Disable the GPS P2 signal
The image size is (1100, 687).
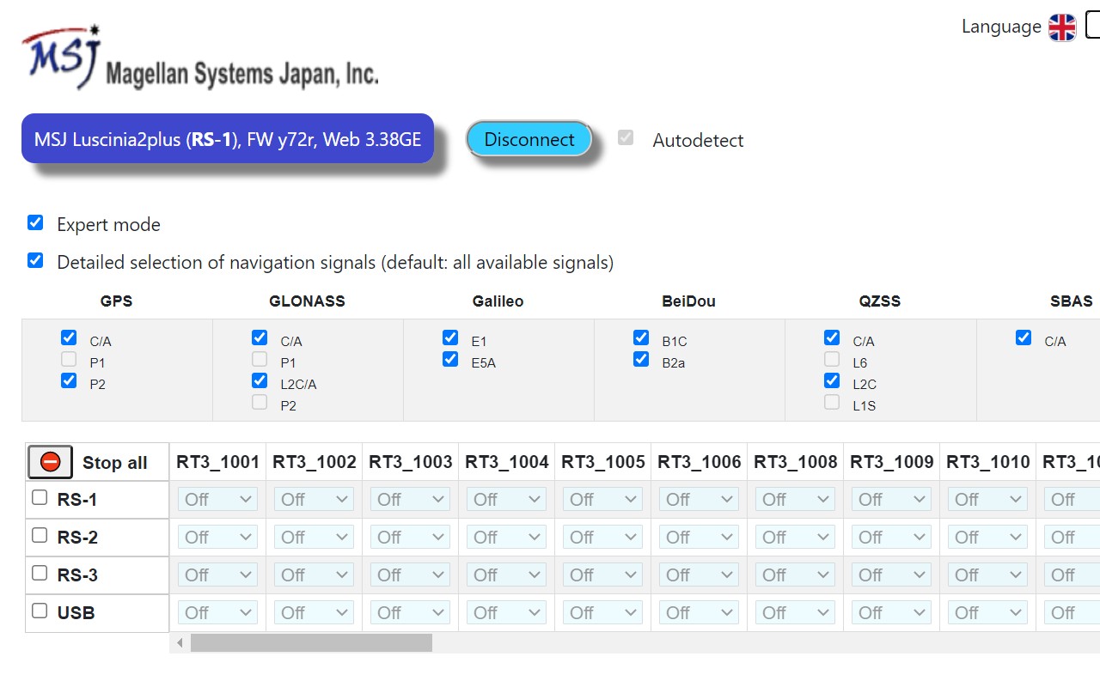(68, 380)
